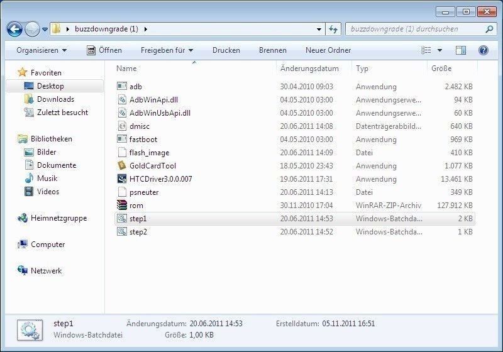Click the psneuter file icon
The height and width of the screenshot is (352, 503).
pyautogui.click(x=122, y=192)
